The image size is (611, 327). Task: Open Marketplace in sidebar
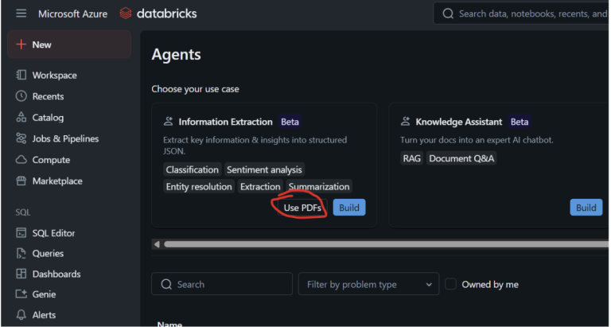point(56,181)
